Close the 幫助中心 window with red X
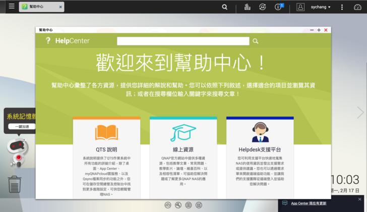The width and height of the screenshot is (367, 212). (326, 30)
